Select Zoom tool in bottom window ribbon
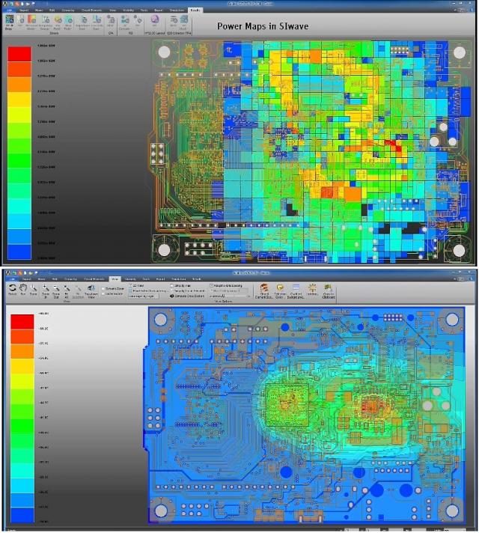Screen dimensions: 479x533 tap(34, 290)
